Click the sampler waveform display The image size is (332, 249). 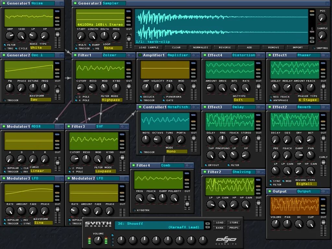221,27
